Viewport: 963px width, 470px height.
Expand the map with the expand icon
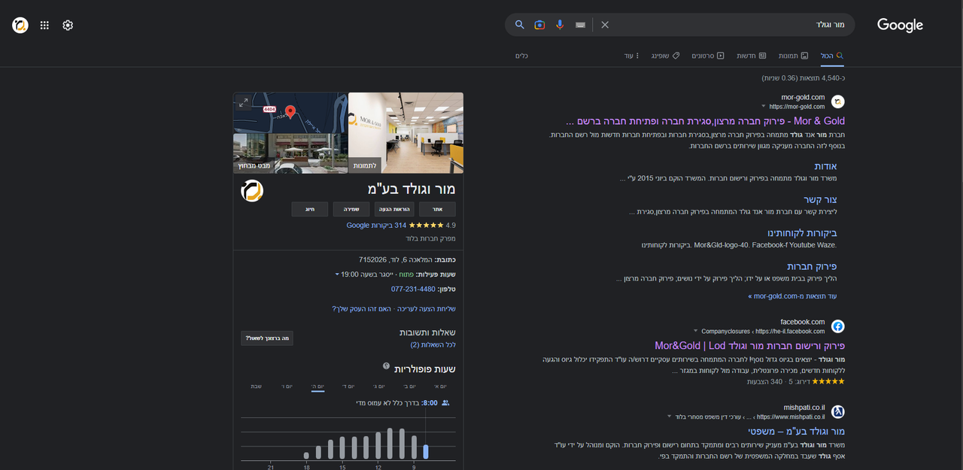[243, 102]
